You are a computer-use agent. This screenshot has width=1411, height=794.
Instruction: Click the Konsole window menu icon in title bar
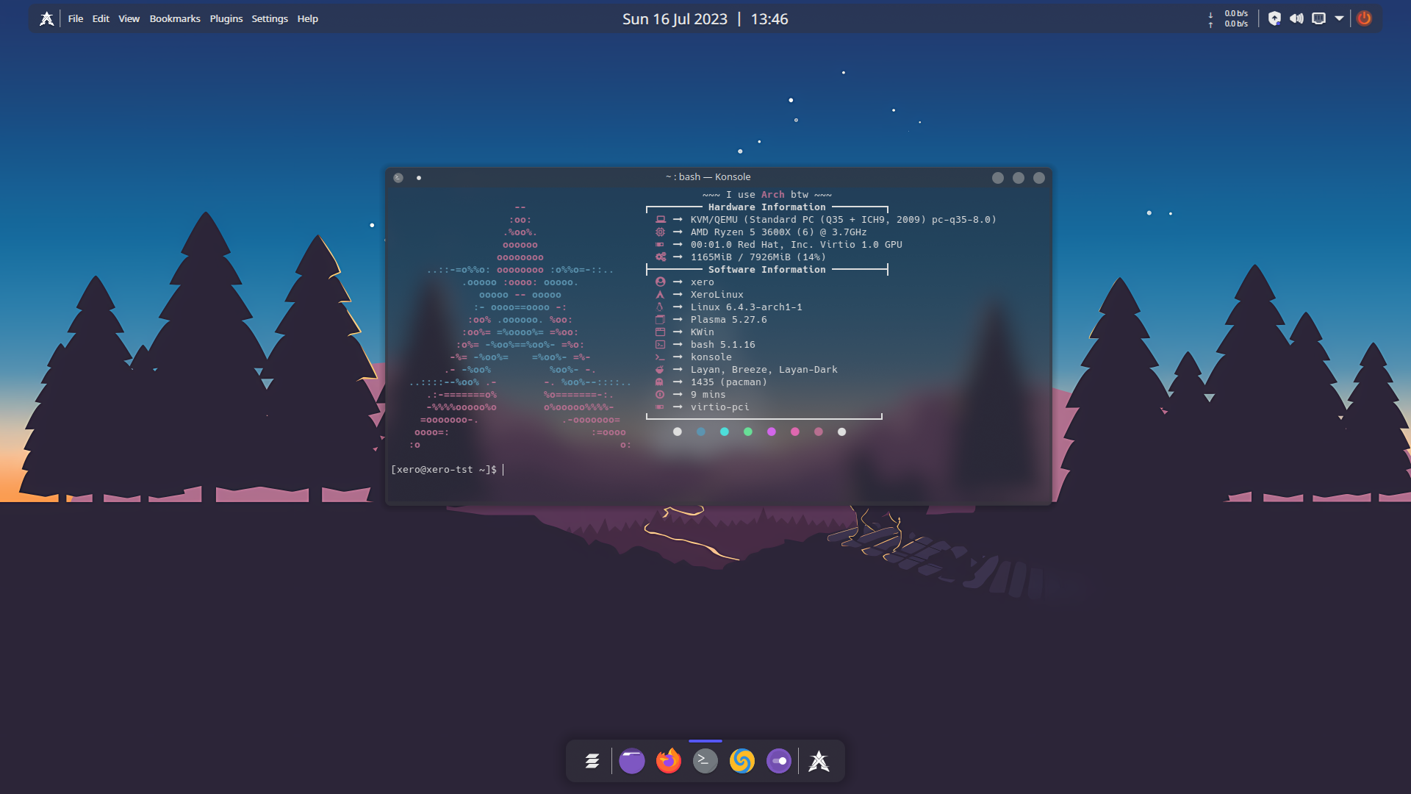pyautogui.click(x=398, y=177)
